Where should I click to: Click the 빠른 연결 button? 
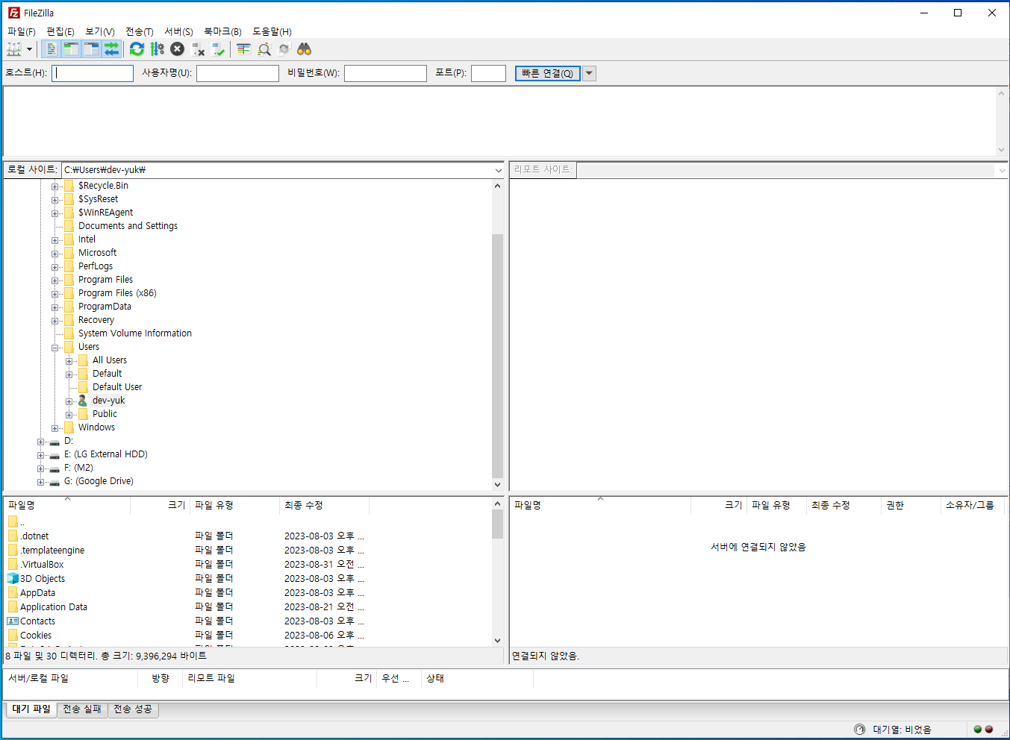(547, 73)
